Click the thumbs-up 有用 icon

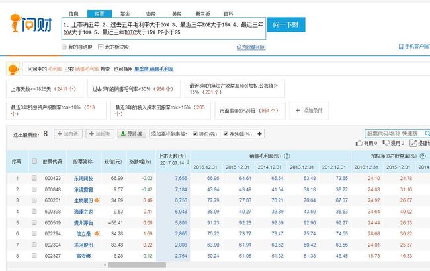click(359, 143)
